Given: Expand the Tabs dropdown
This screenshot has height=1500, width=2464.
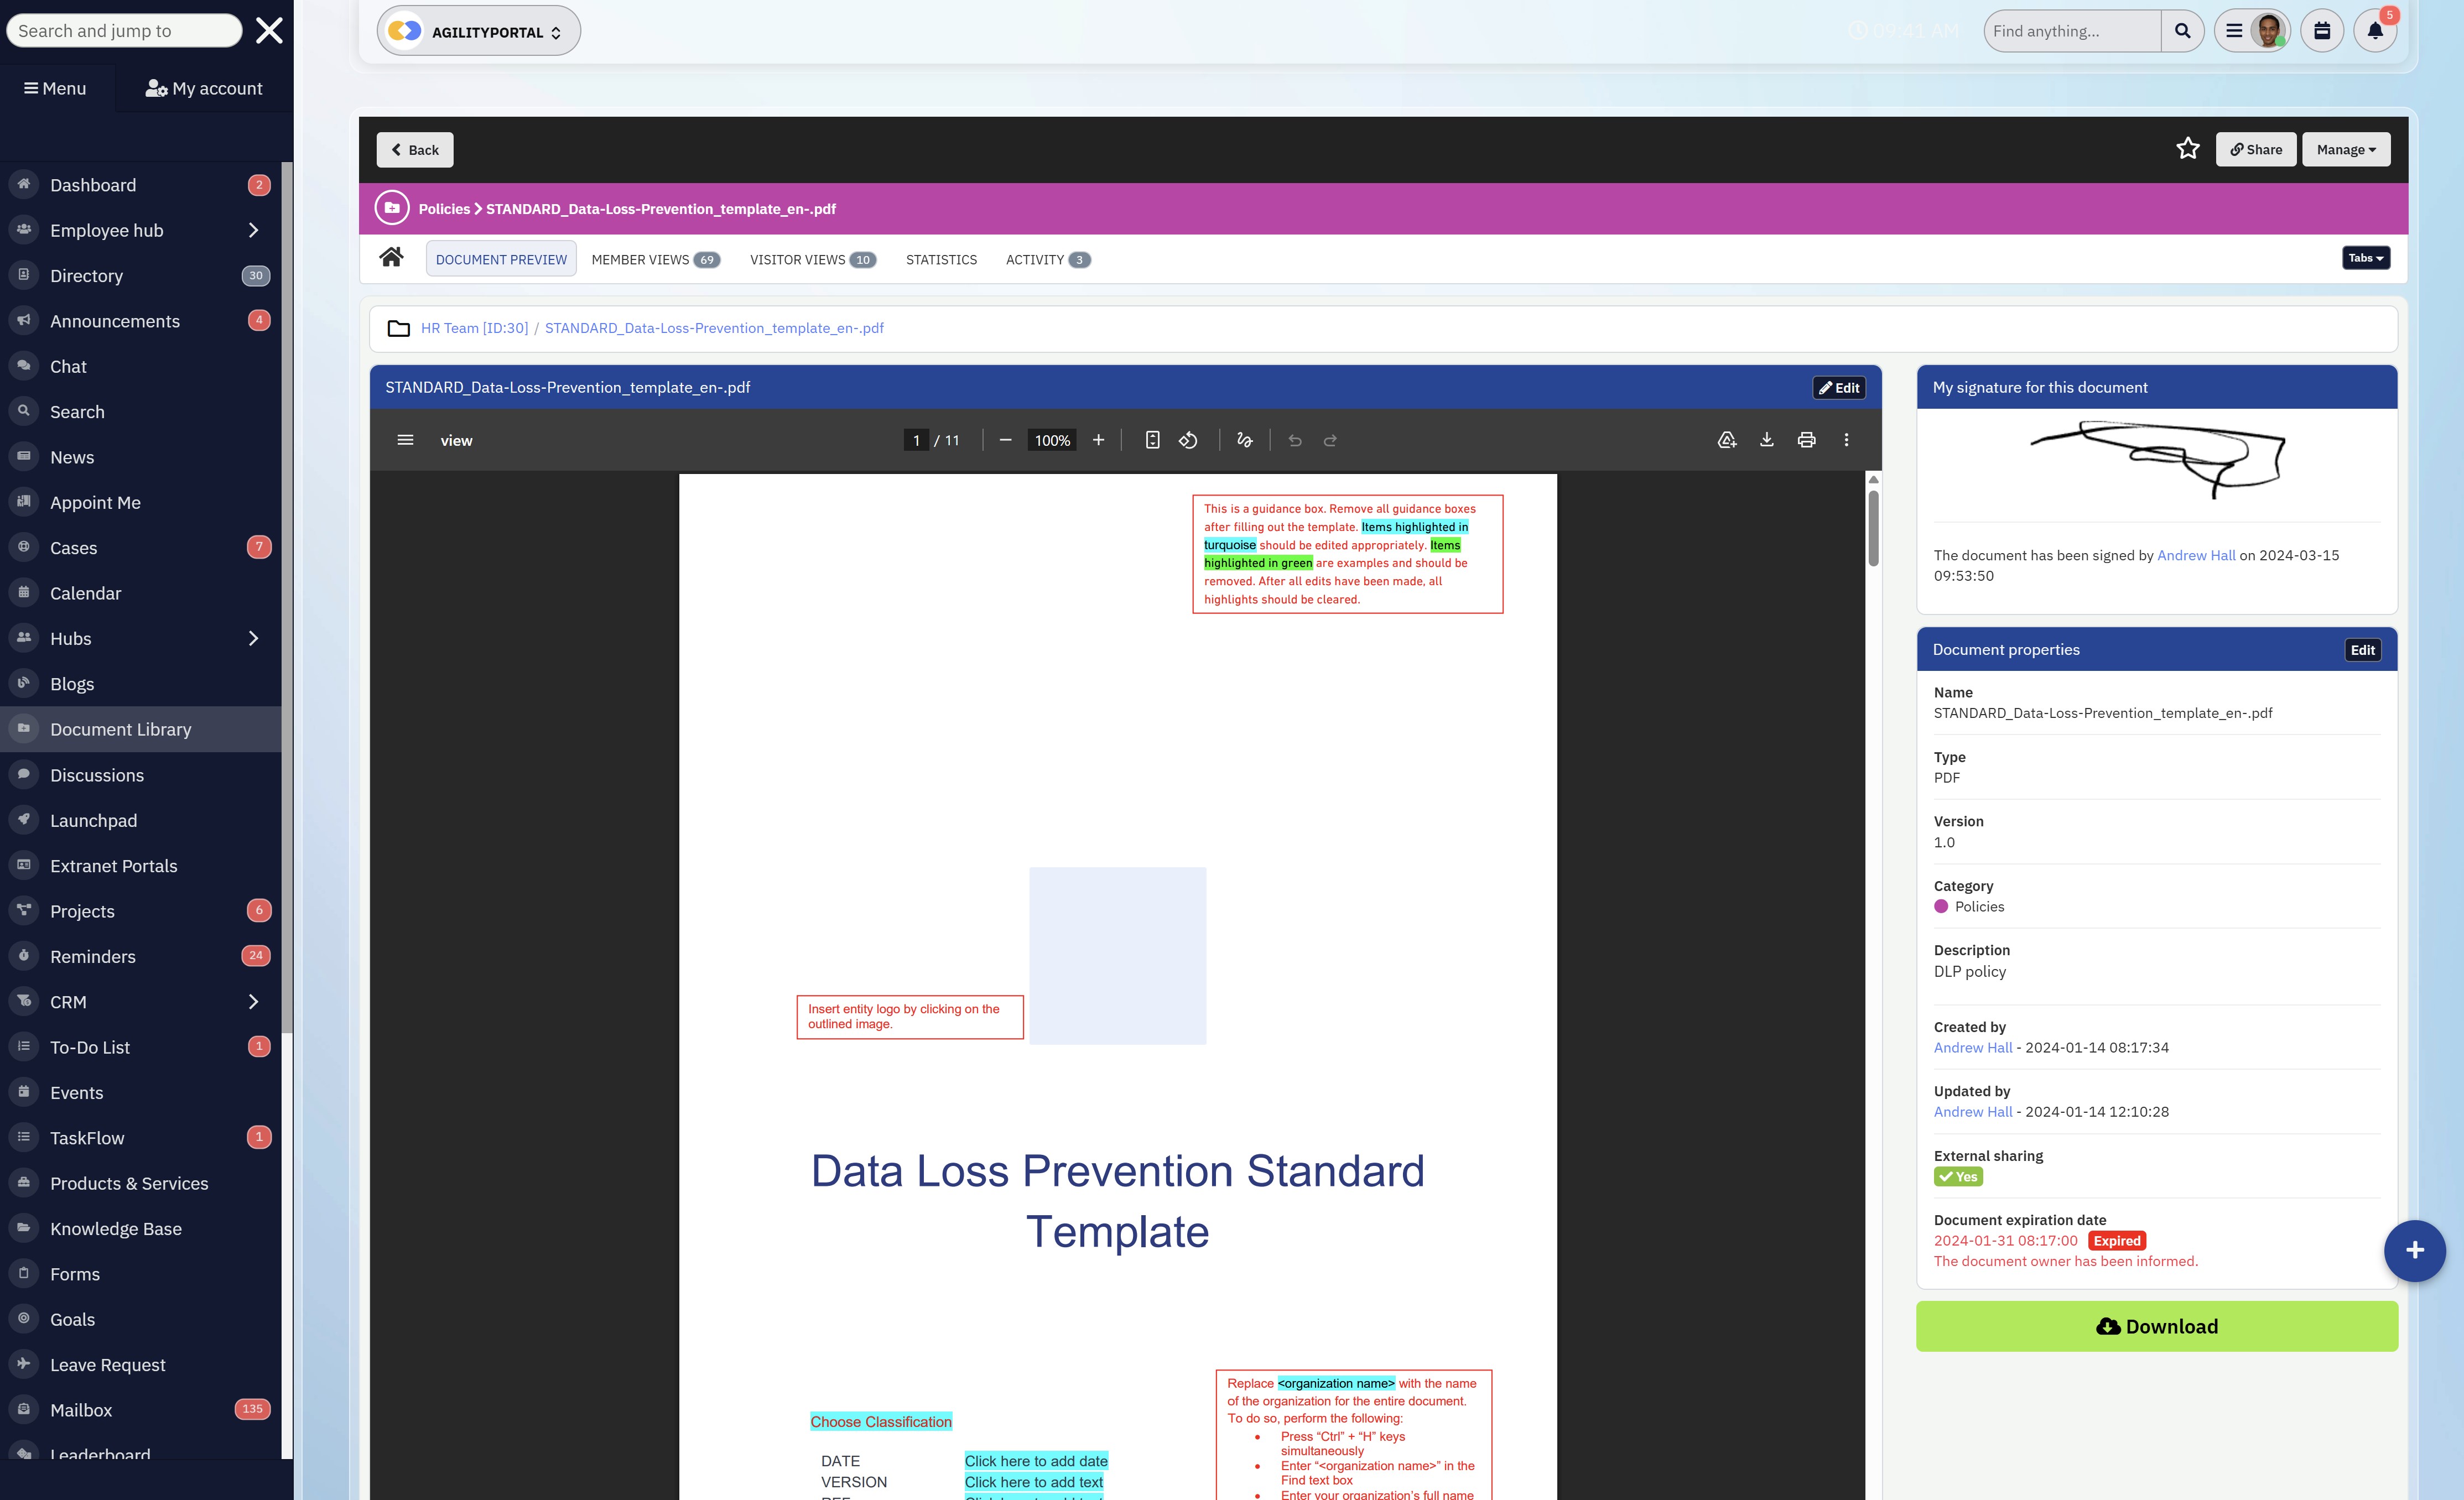Looking at the screenshot, I should tap(2365, 258).
